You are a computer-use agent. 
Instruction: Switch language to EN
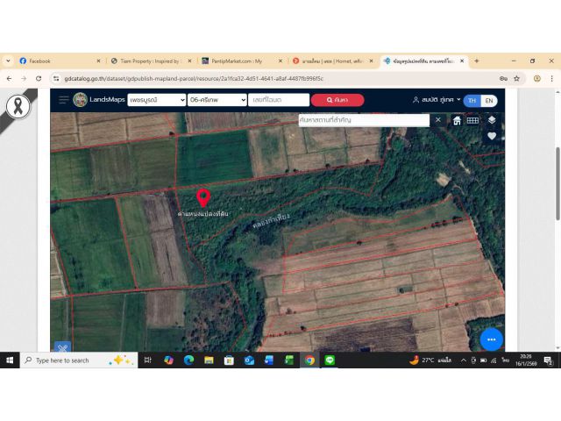pyautogui.click(x=488, y=100)
